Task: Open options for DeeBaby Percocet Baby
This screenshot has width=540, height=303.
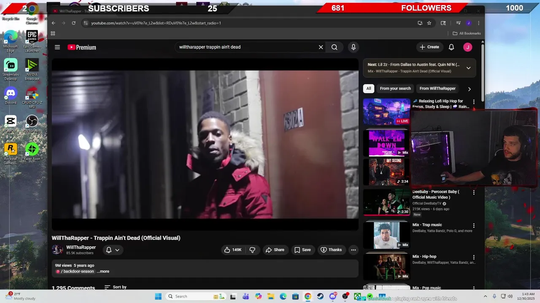Action: (474, 192)
